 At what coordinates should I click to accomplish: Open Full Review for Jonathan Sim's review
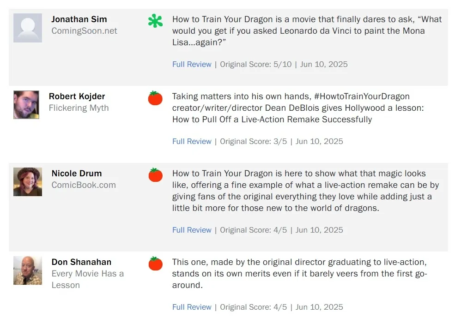[192, 65]
